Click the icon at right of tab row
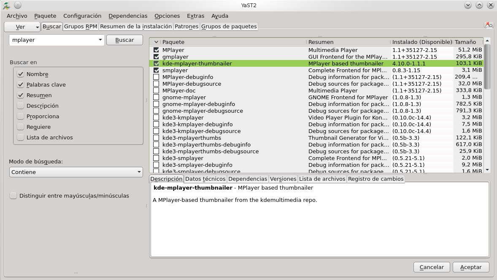497x280 pixels. [x=489, y=25]
